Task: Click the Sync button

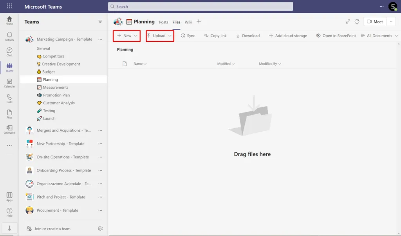Action: click(x=188, y=36)
